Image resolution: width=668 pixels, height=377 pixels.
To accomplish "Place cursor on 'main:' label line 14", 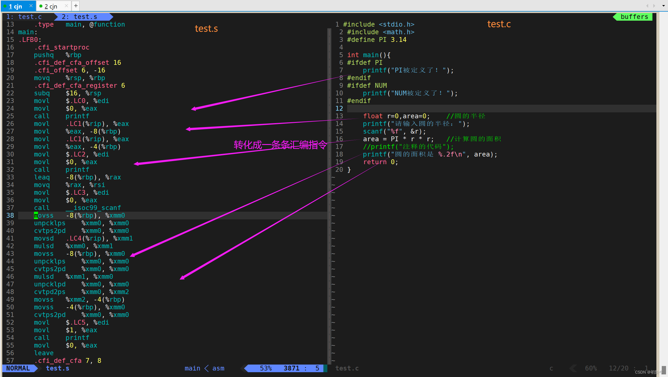I will (x=28, y=32).
